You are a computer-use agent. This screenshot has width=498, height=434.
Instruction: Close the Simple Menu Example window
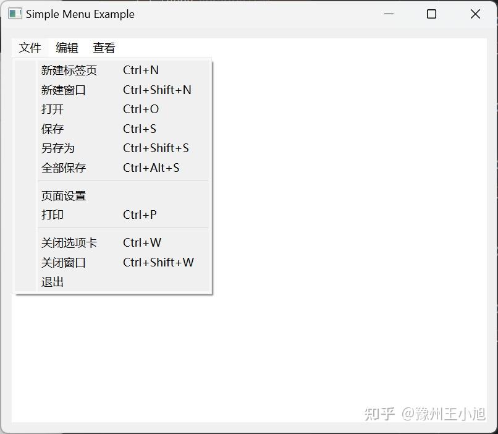point(475,14)
